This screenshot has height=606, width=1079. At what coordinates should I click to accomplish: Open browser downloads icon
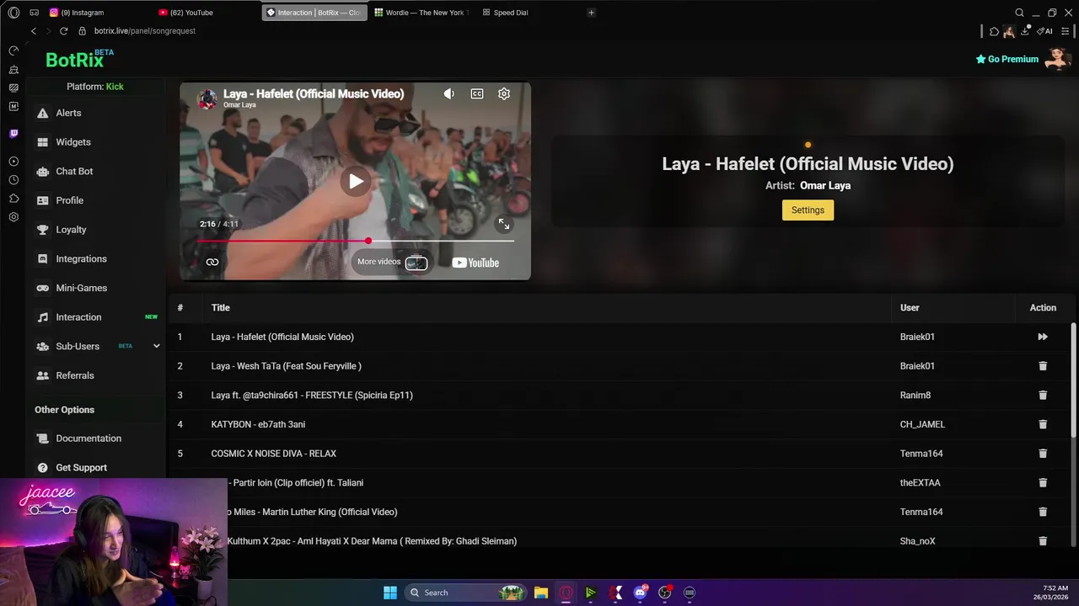(x=1025, y=31)
